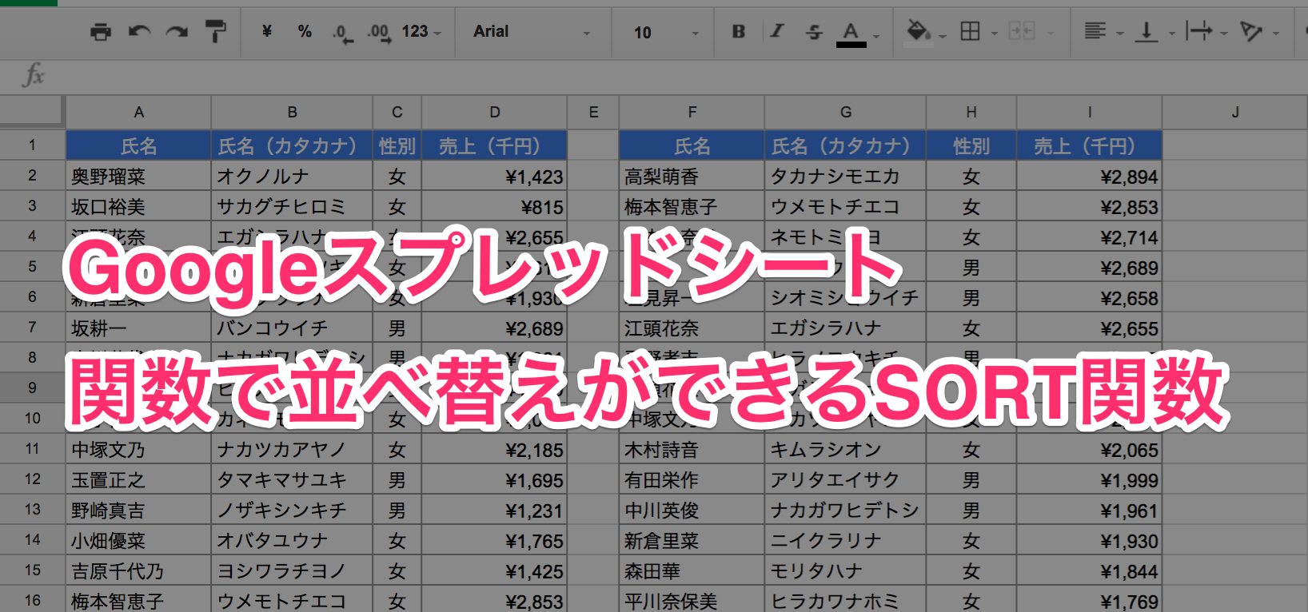
Task: Open horizontal align options
Action: point(1095,32)
